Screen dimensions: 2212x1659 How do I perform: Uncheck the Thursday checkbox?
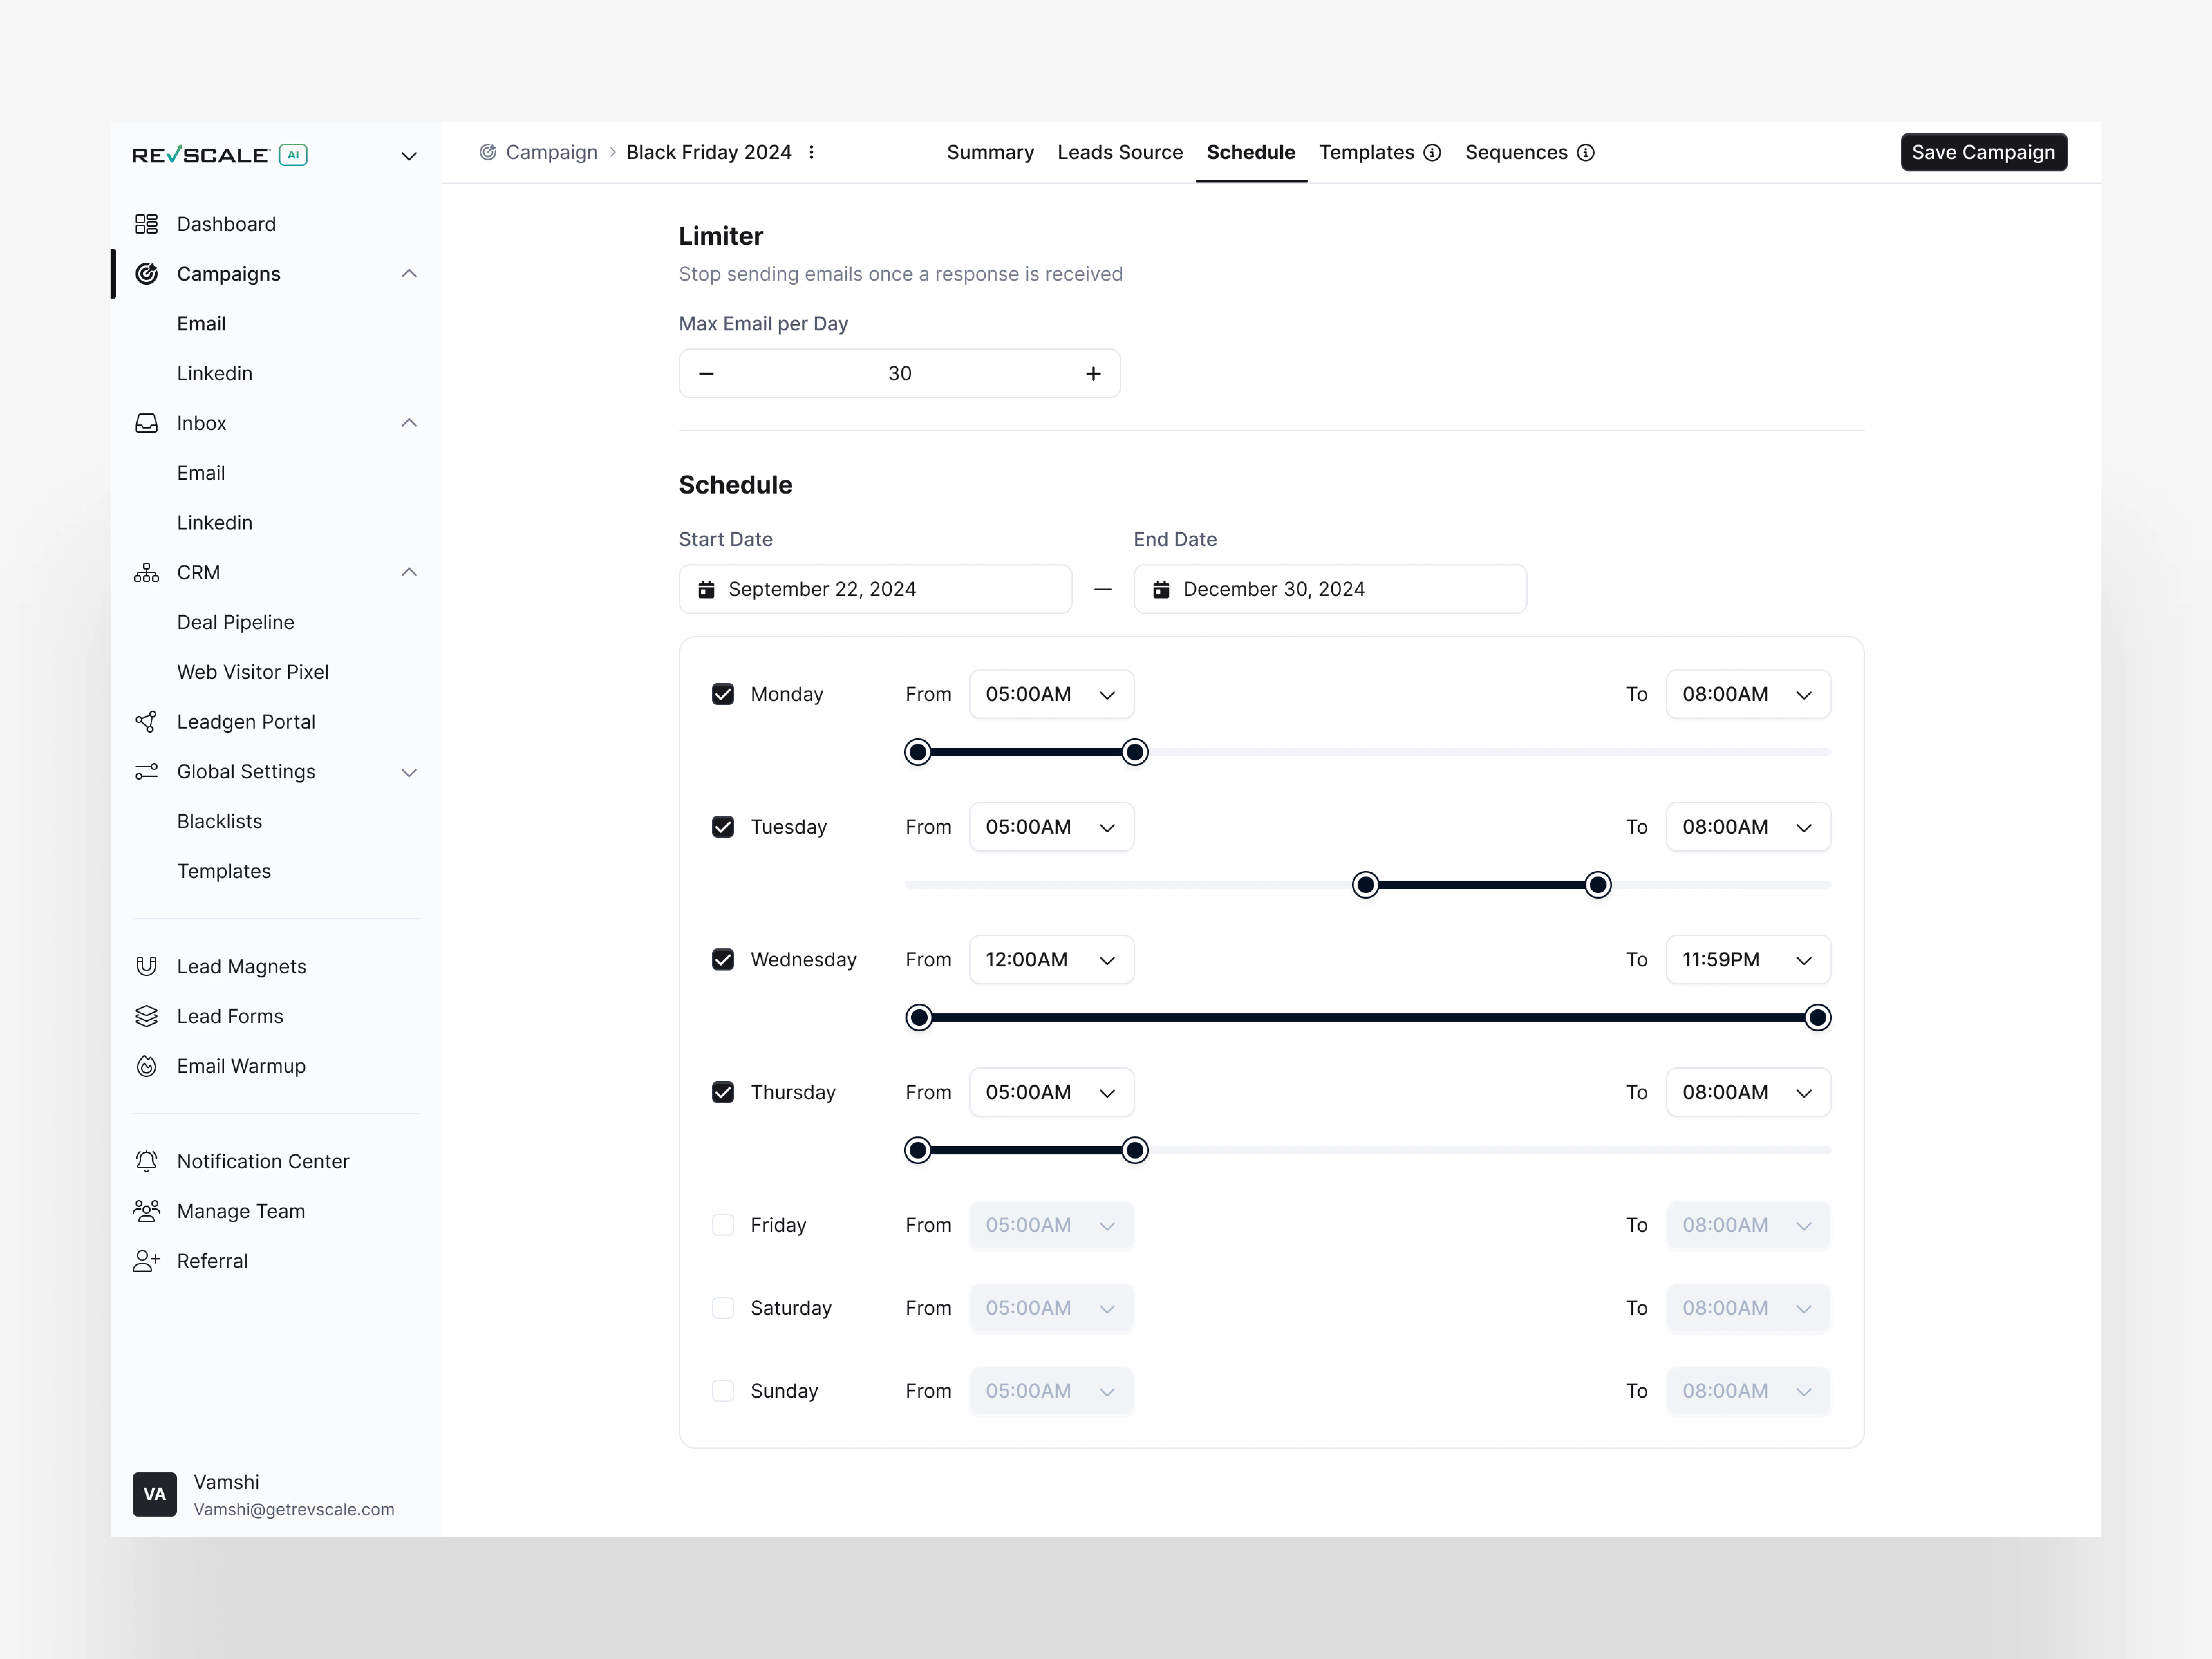click(x=723, y=1092)
